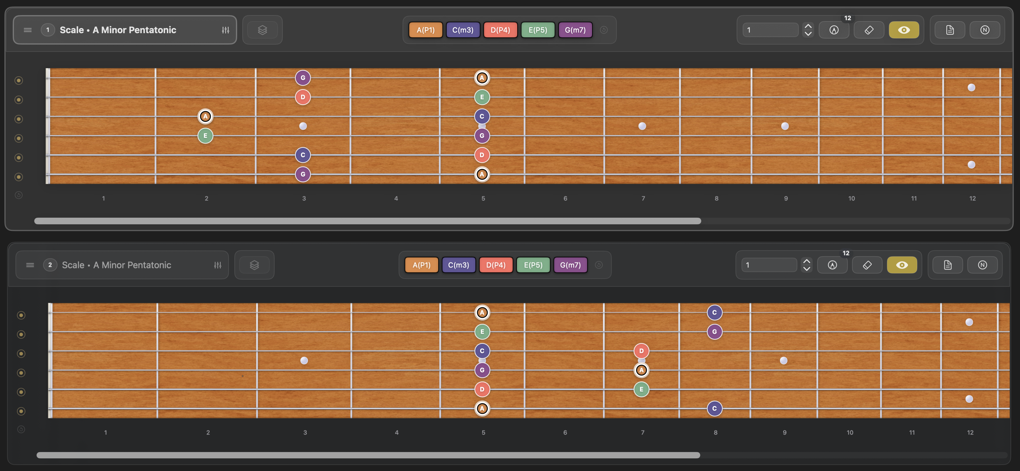Toggle the G(m7) note chip in panel 1
Screen dimensions: 1020x471
575,30
